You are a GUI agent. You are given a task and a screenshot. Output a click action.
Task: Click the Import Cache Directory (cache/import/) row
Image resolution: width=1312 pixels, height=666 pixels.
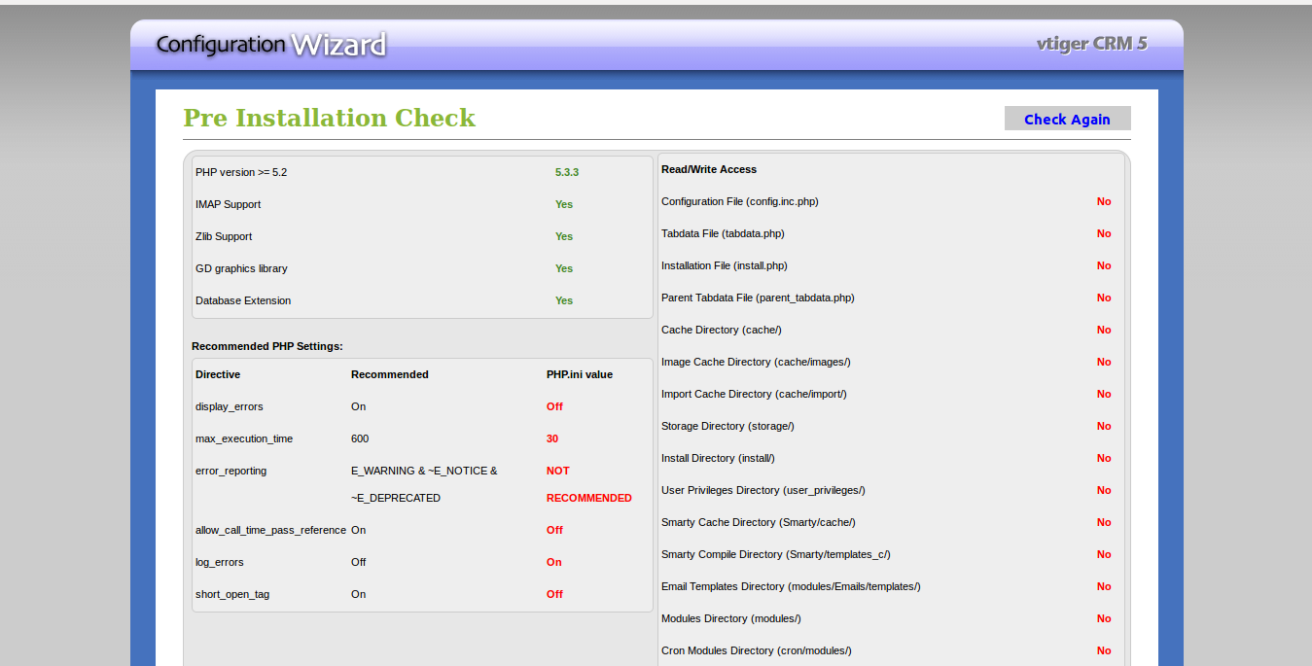pyautogui.click(x=891, y=394)
